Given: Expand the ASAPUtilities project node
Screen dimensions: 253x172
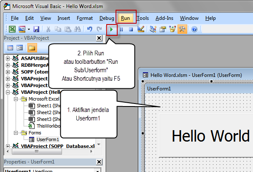Looking at the screenshot, I should click(x=8, y=58).
